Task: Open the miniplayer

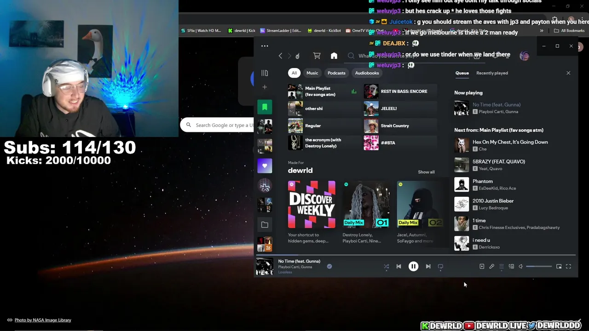Action: [x=559, y=266]
